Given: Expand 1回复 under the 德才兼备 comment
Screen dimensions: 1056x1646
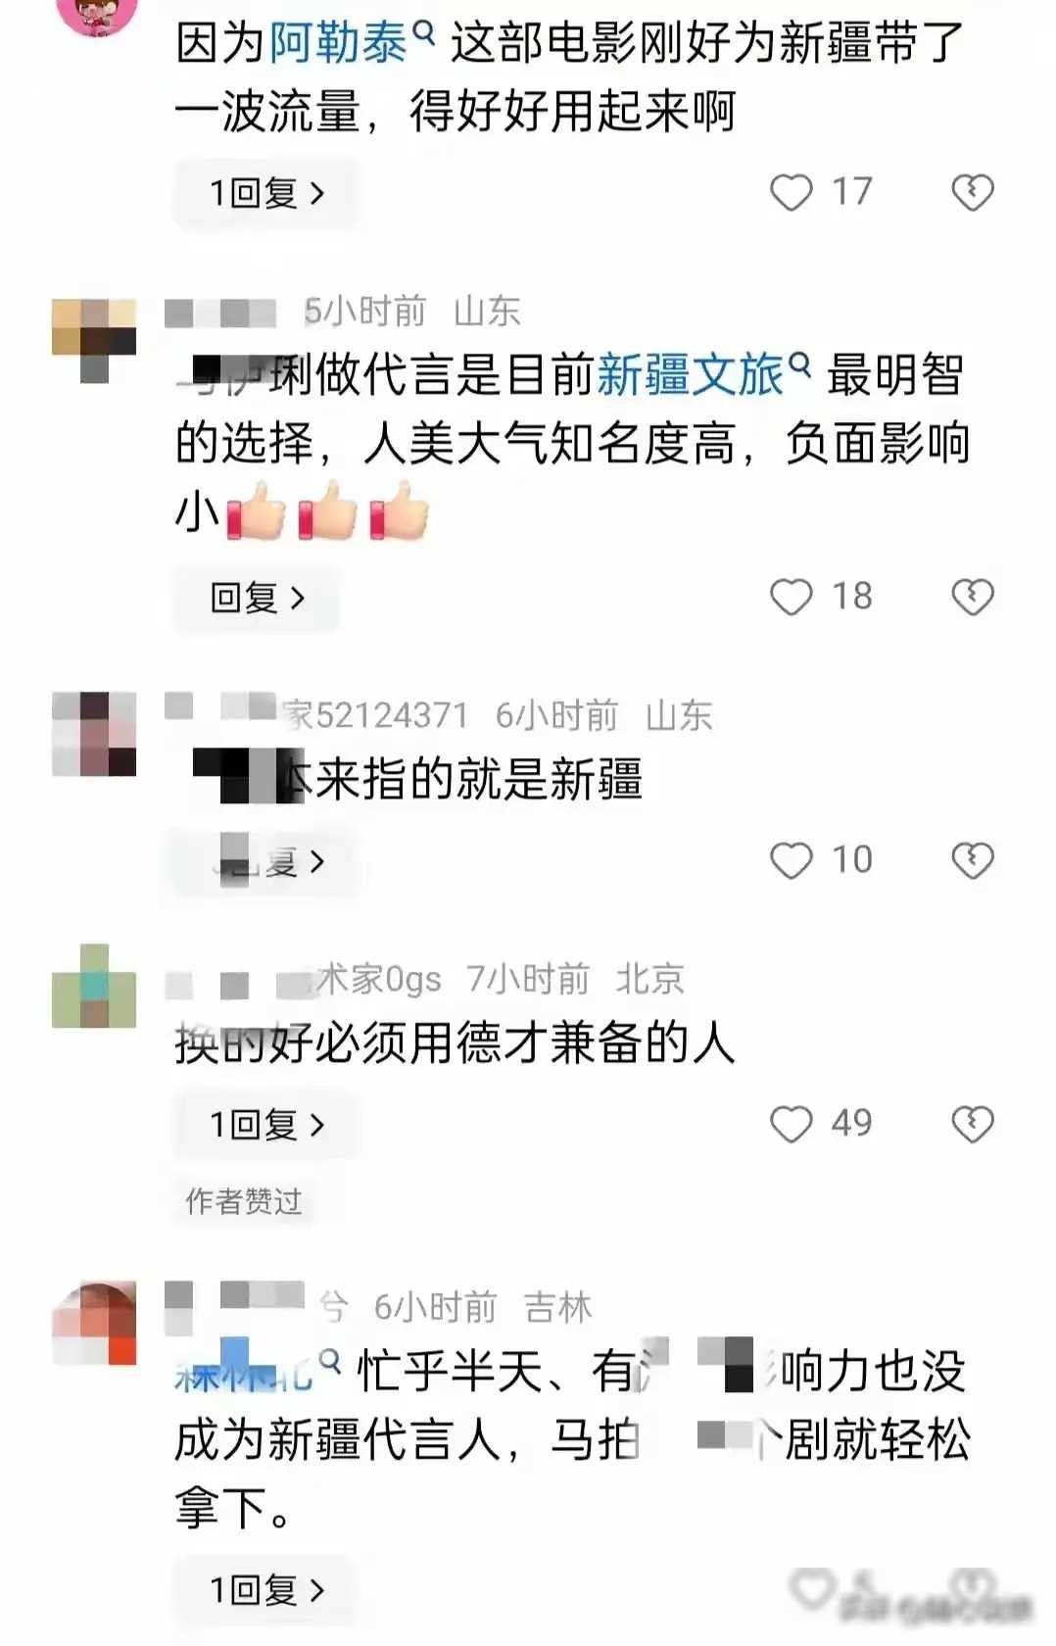Looking at the screenshot, I should (x=266, y=1125).
